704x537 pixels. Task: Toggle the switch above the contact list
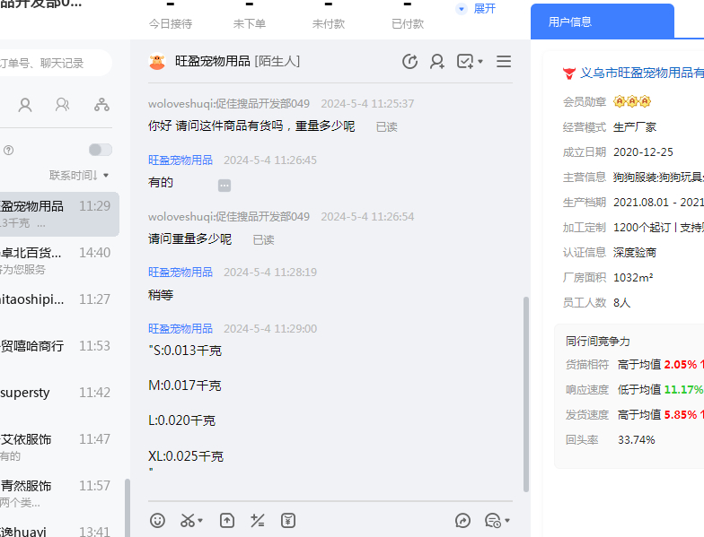click(x=101, y=150)
